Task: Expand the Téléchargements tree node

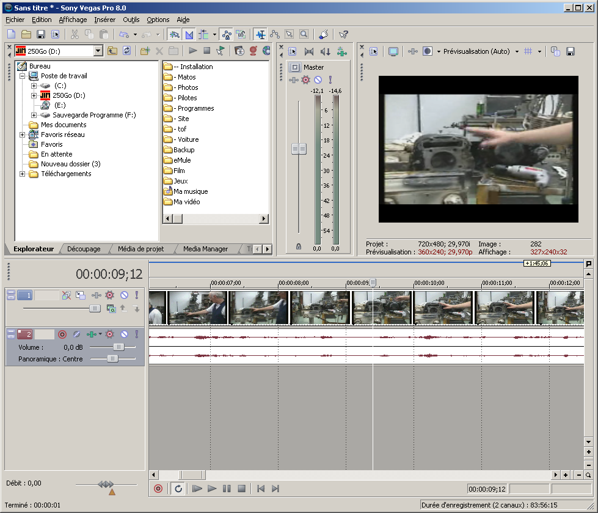Action: point(22,174)
